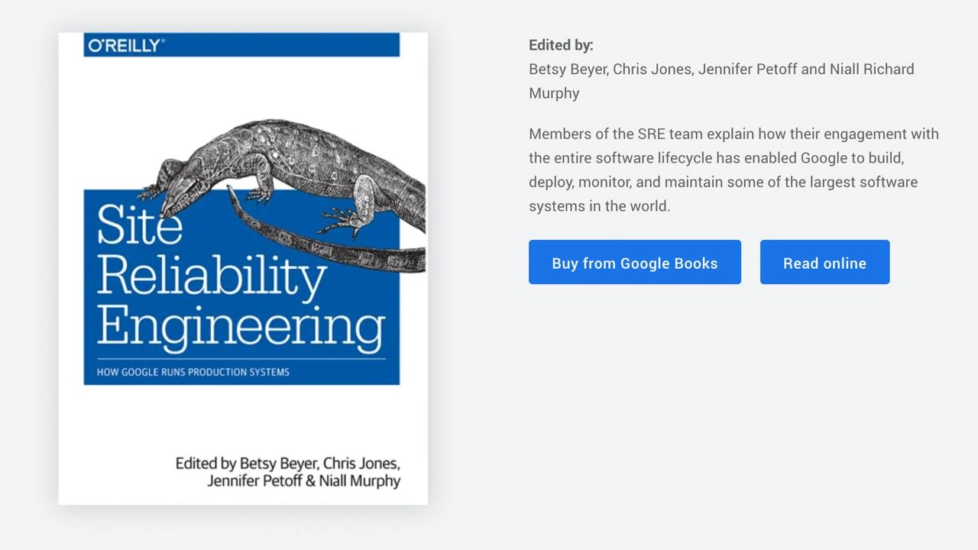
Task: Click the word 'Engineering' on the cover
Action: click(x=241, y=327)
